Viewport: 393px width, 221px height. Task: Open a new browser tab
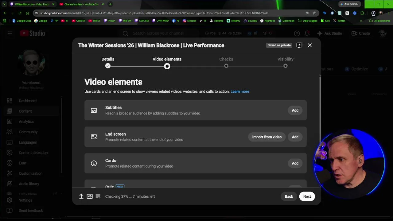point(110,4)
